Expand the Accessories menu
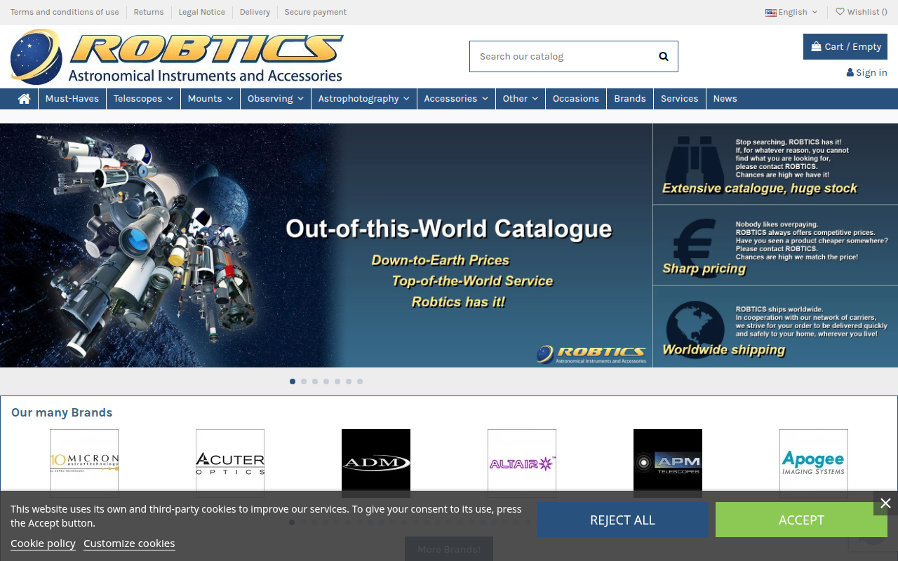The height and width of the screenshot is (561, 898). pyautogui.click(x=456, y=99)
